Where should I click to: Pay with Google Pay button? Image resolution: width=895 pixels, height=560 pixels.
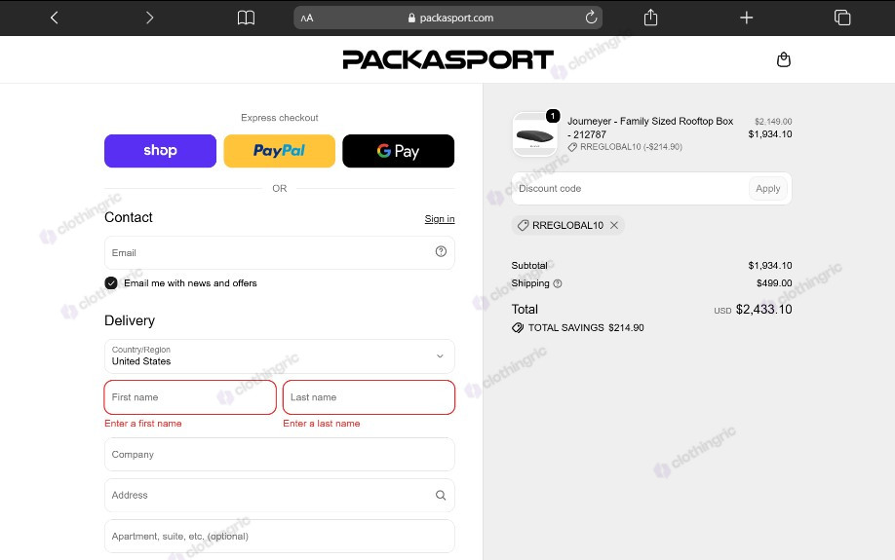[x=399, y=151]
